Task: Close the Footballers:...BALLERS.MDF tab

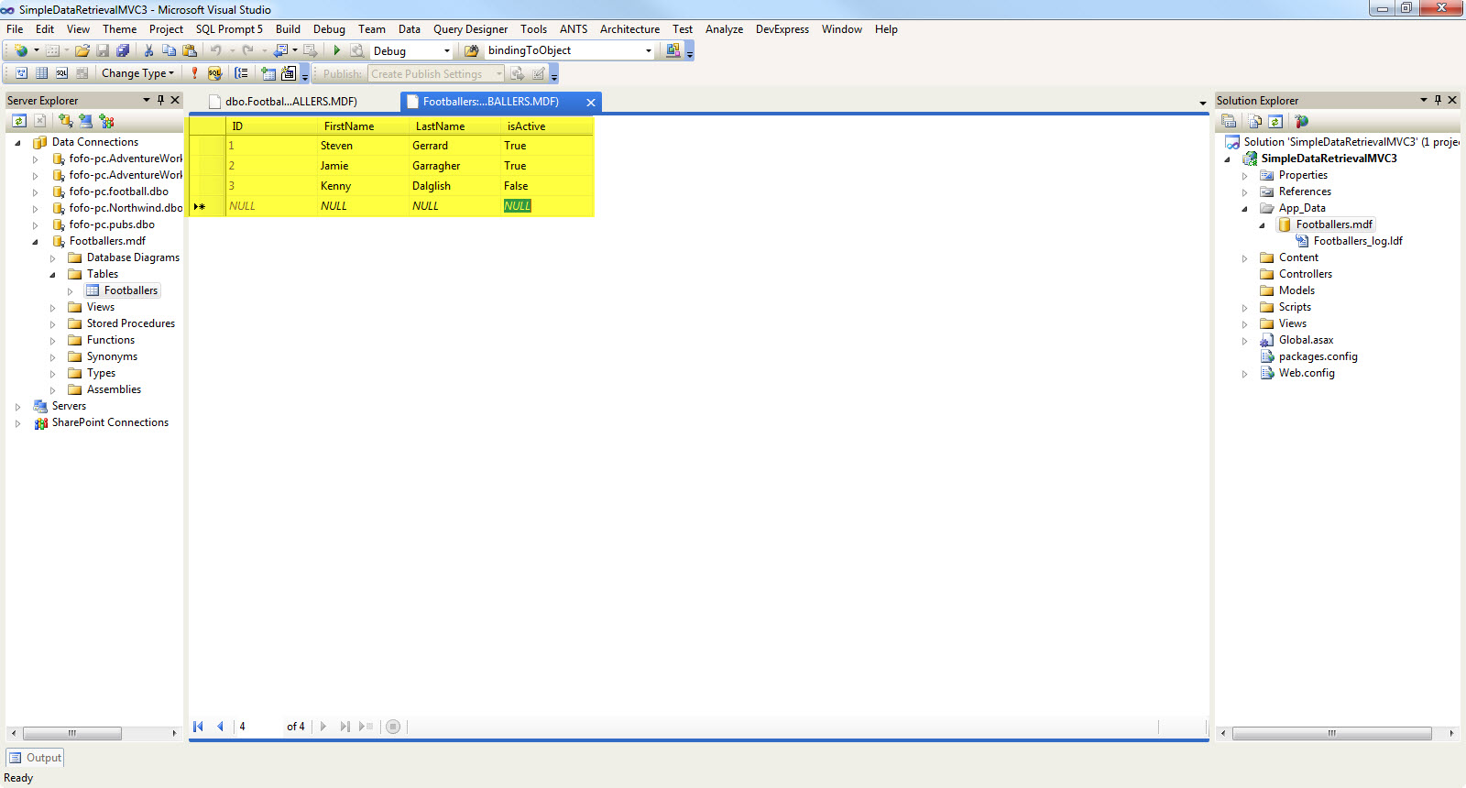Action: tap(591, 103)
